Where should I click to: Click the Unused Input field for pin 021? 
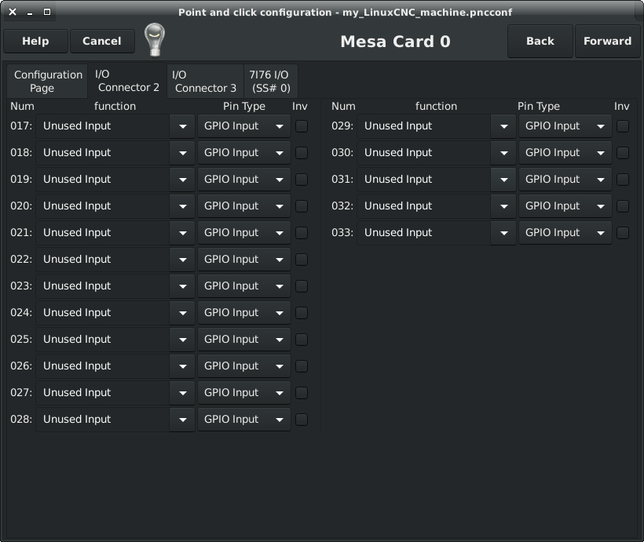tap(103, 233)
